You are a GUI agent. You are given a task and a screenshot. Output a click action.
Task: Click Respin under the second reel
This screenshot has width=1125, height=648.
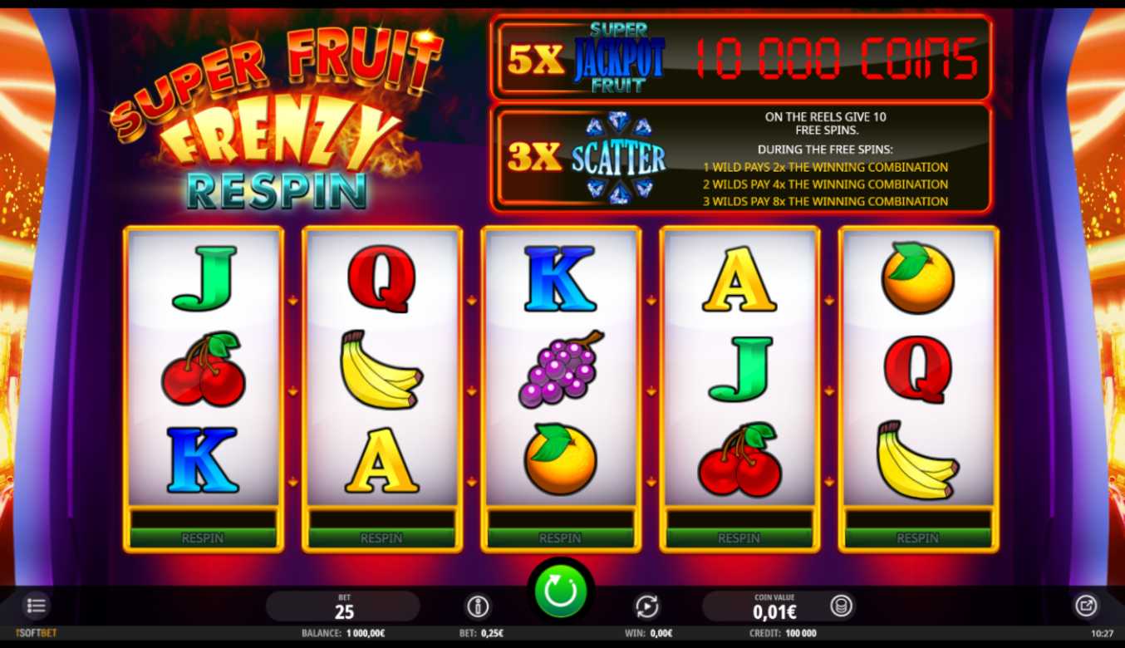[381, 538]
